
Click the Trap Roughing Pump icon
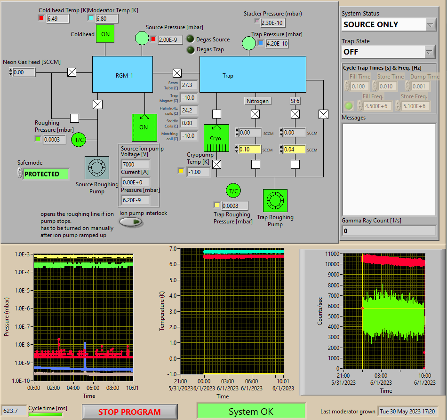pos(275,200)
